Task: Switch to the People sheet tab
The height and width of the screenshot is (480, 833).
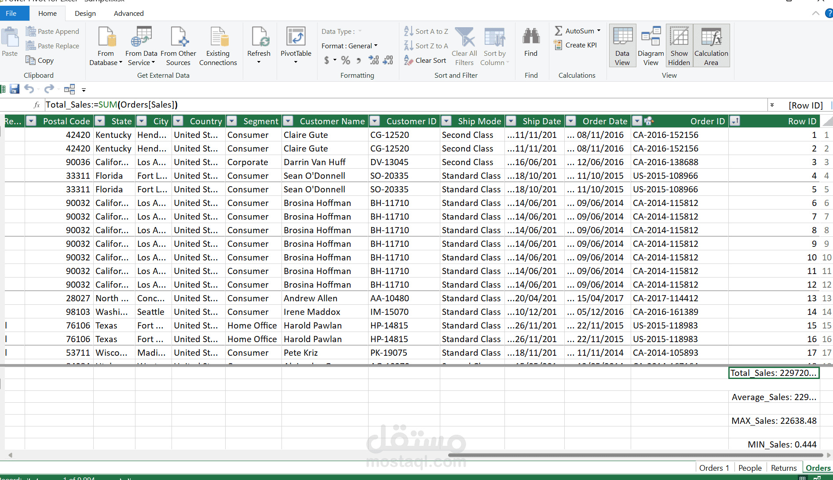Action: (750, 468)
